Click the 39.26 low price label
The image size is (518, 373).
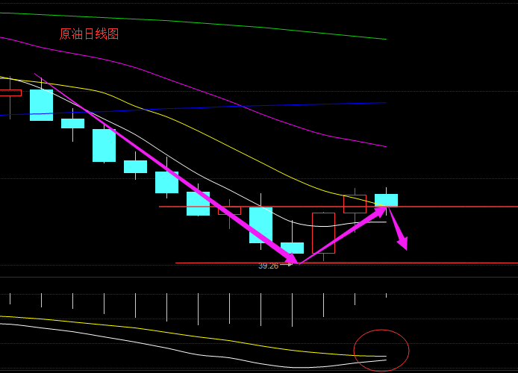click(x=268, y=266)
